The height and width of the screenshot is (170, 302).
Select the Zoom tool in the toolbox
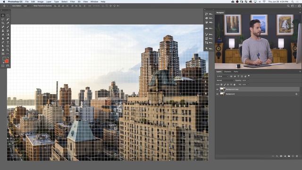(8, 50)
